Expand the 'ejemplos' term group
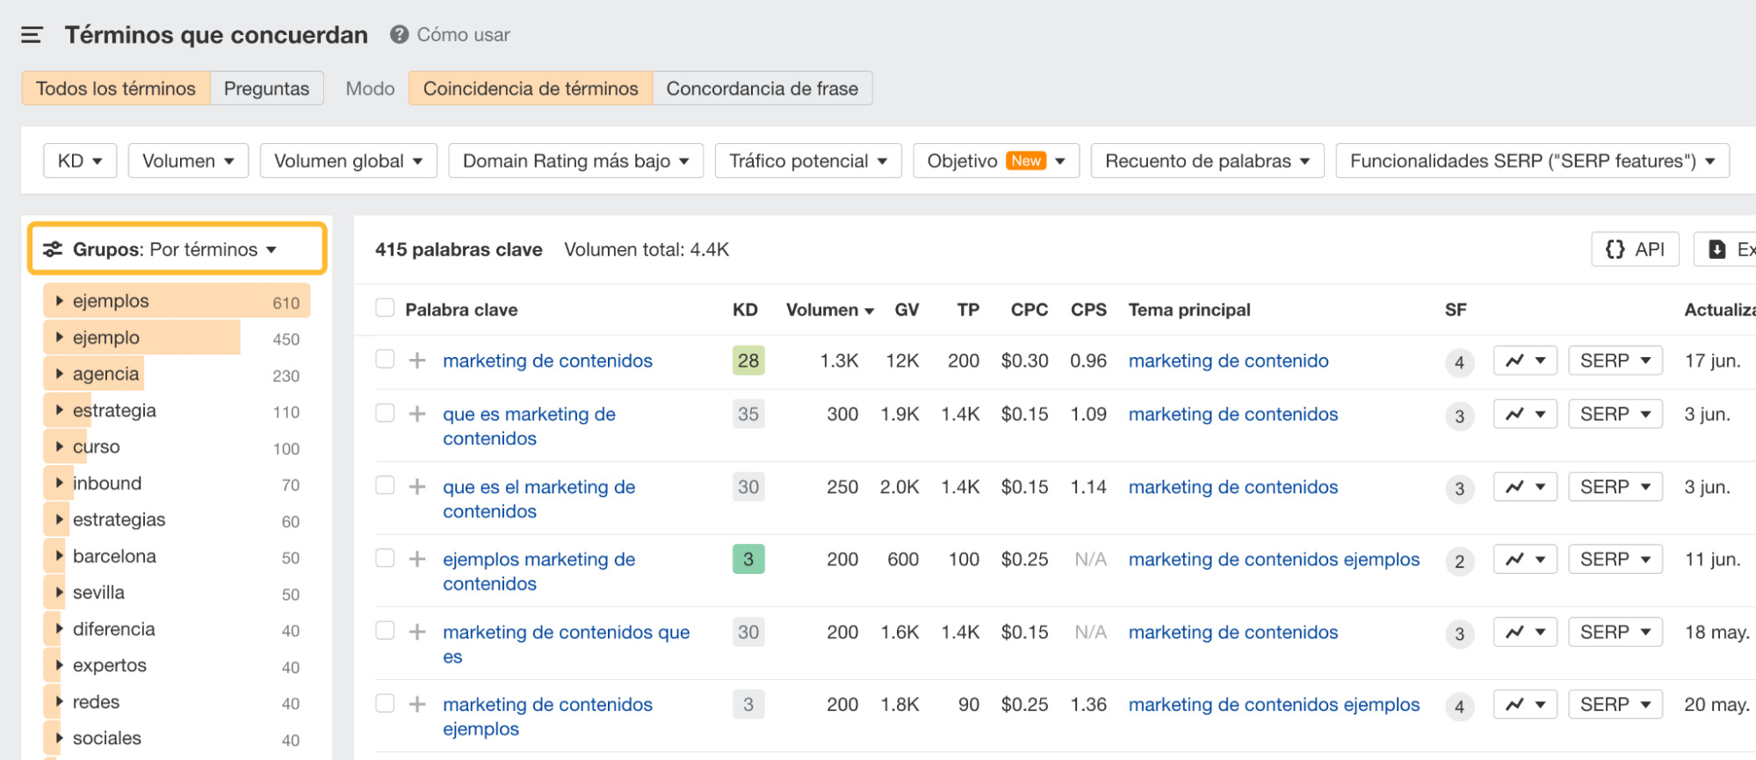The image size is (1756, 760). click(x=60, y=301)
